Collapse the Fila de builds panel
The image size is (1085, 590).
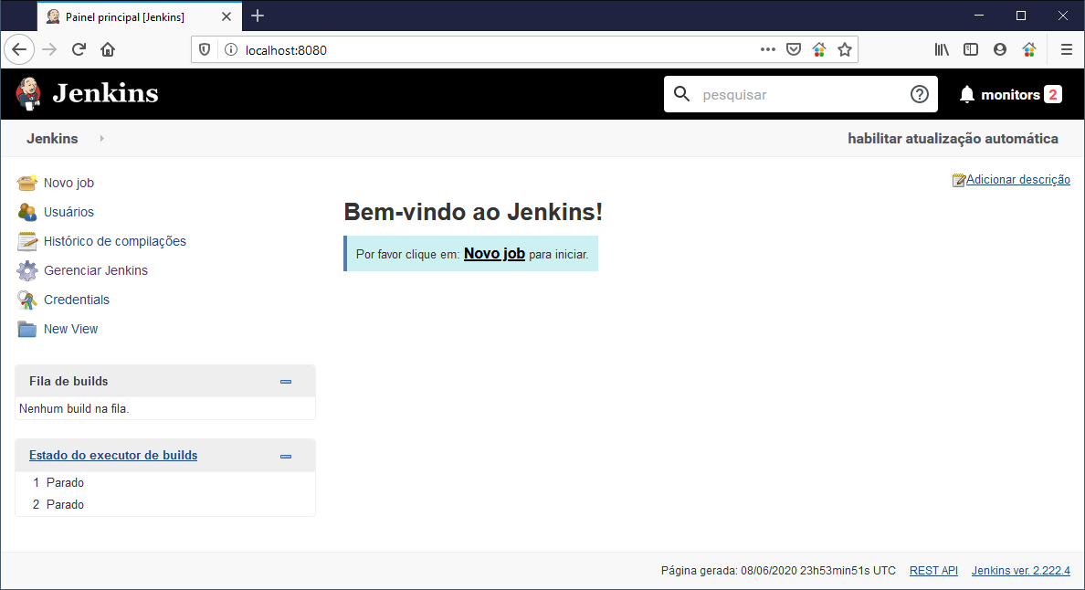click(x=286, y=381)
